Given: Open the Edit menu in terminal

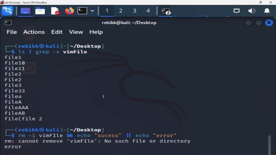Looking at the screenshot, I should [x=57, y=32].
